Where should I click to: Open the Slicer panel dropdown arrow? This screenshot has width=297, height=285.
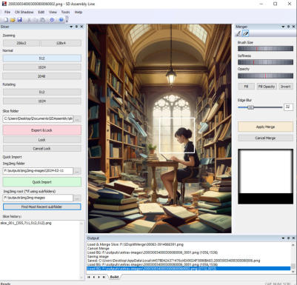(71, 27)
